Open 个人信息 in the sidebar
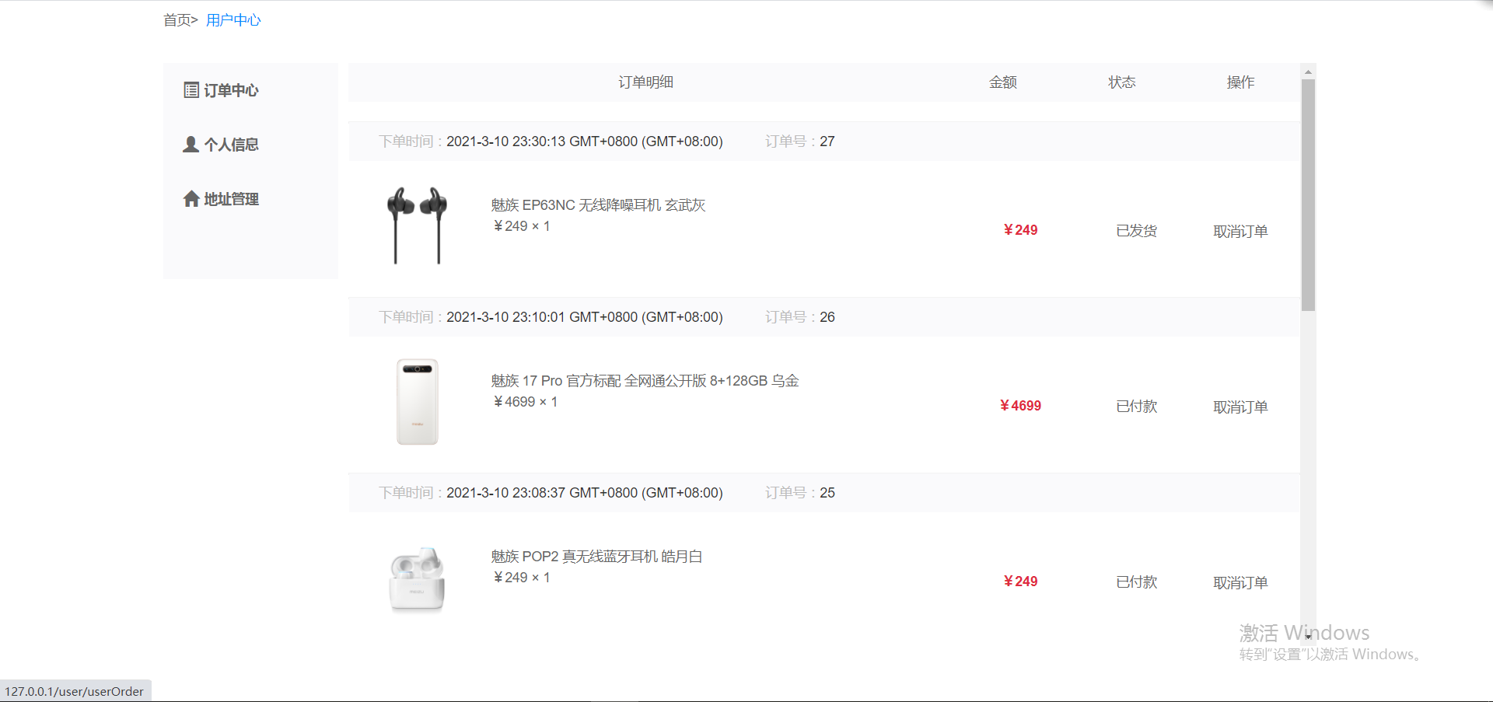The width and height of the screenshot is (1493, 702). click(x=231, y=145)
